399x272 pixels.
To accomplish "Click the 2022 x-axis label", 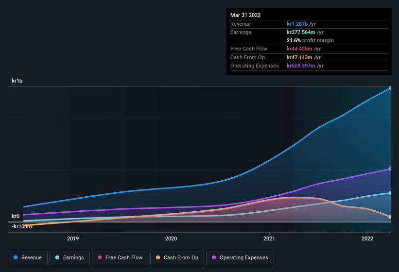I will coord(367,238).
